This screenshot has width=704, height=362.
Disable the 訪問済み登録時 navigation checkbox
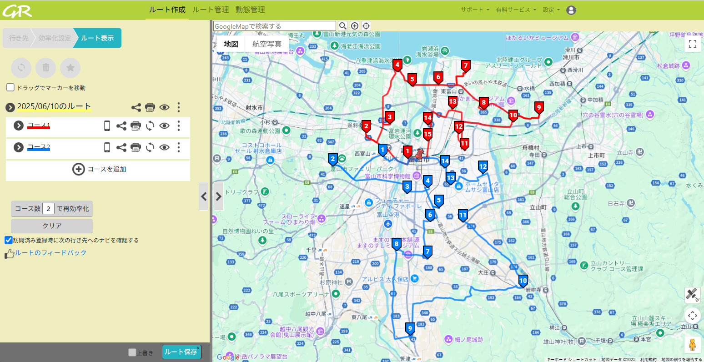pos(8,240)
